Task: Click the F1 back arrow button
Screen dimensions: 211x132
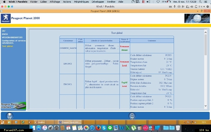Action: pyautogui.click(x=10, y=115)
